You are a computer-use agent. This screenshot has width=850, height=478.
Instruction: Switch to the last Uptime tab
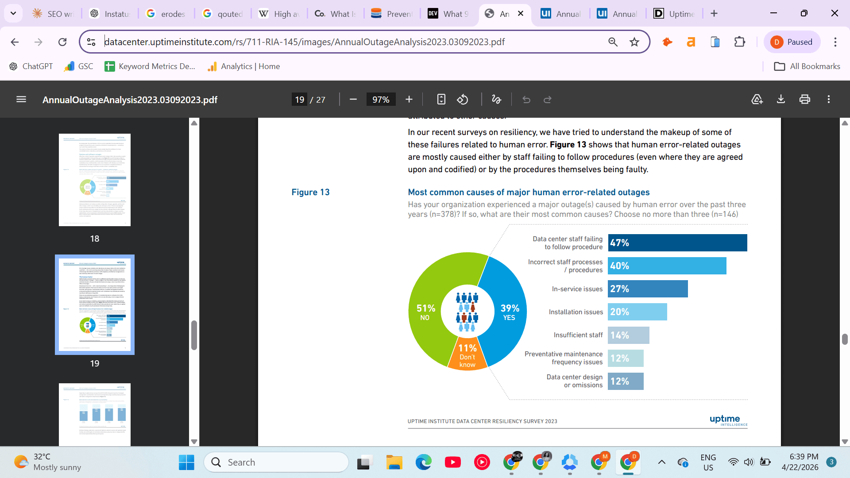tap(674, 14)
